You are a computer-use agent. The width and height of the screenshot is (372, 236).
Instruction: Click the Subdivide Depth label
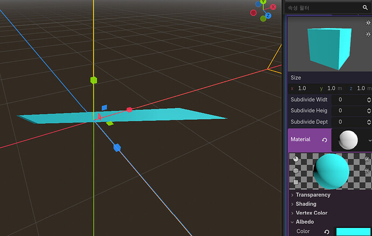coord(309,122)
